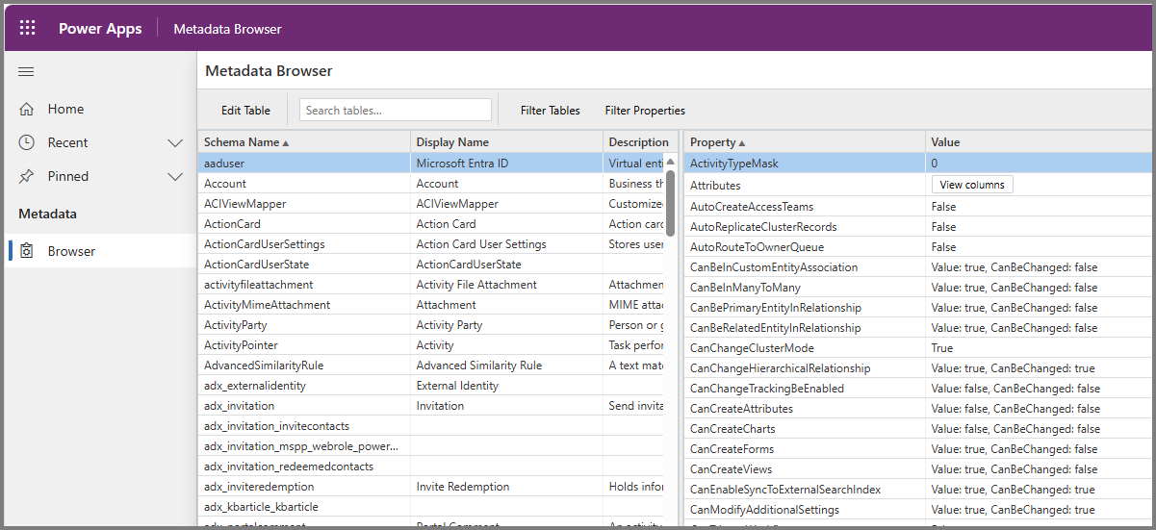Open the Power Apps app launcher waffle
Image resolution: width=1156 pixels, height=530 pixels.
point(27,28)
